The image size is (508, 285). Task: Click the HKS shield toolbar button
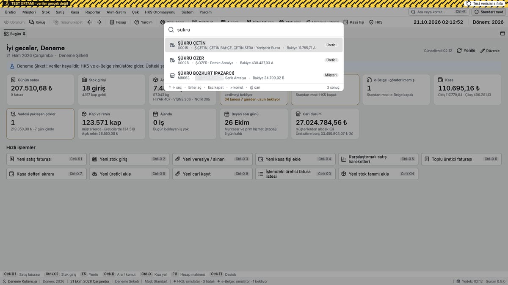376,22
